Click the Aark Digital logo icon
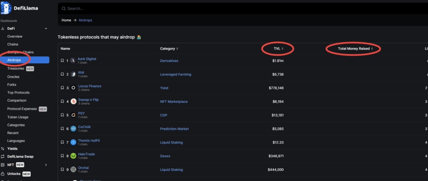Image resolution: width=428 pixels, height=181 pixels. pos(73,61)
